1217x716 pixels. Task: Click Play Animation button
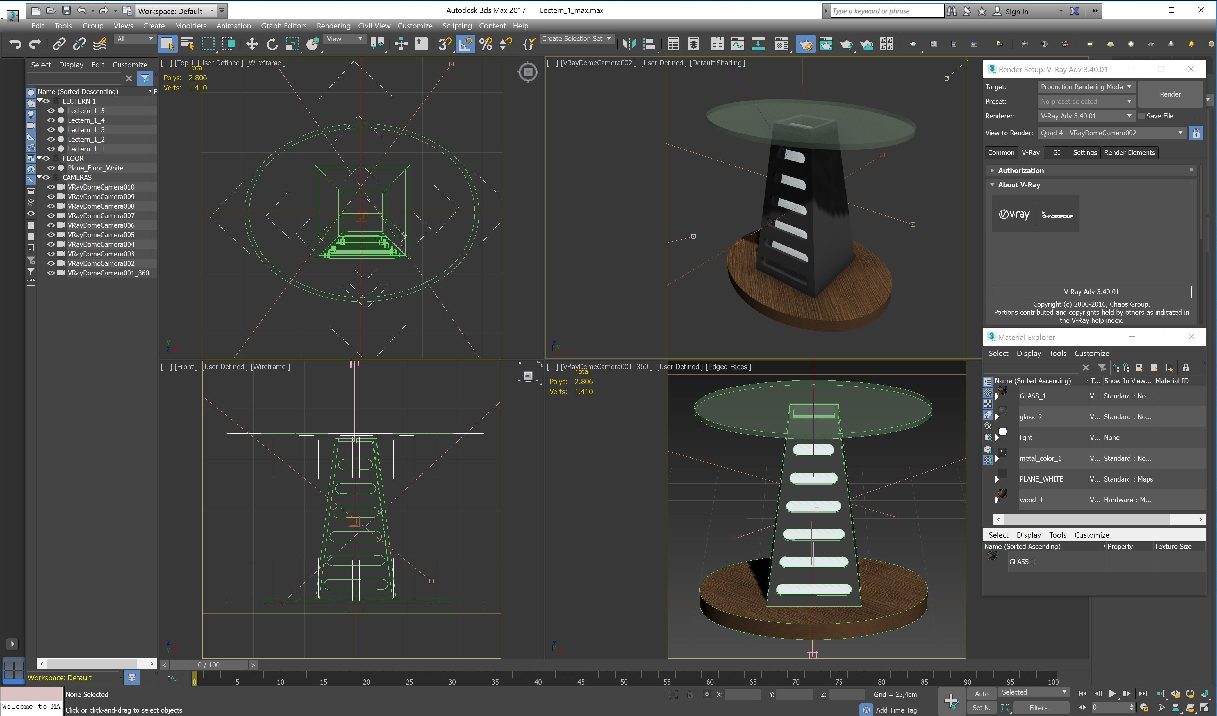tap(1112, 693)
